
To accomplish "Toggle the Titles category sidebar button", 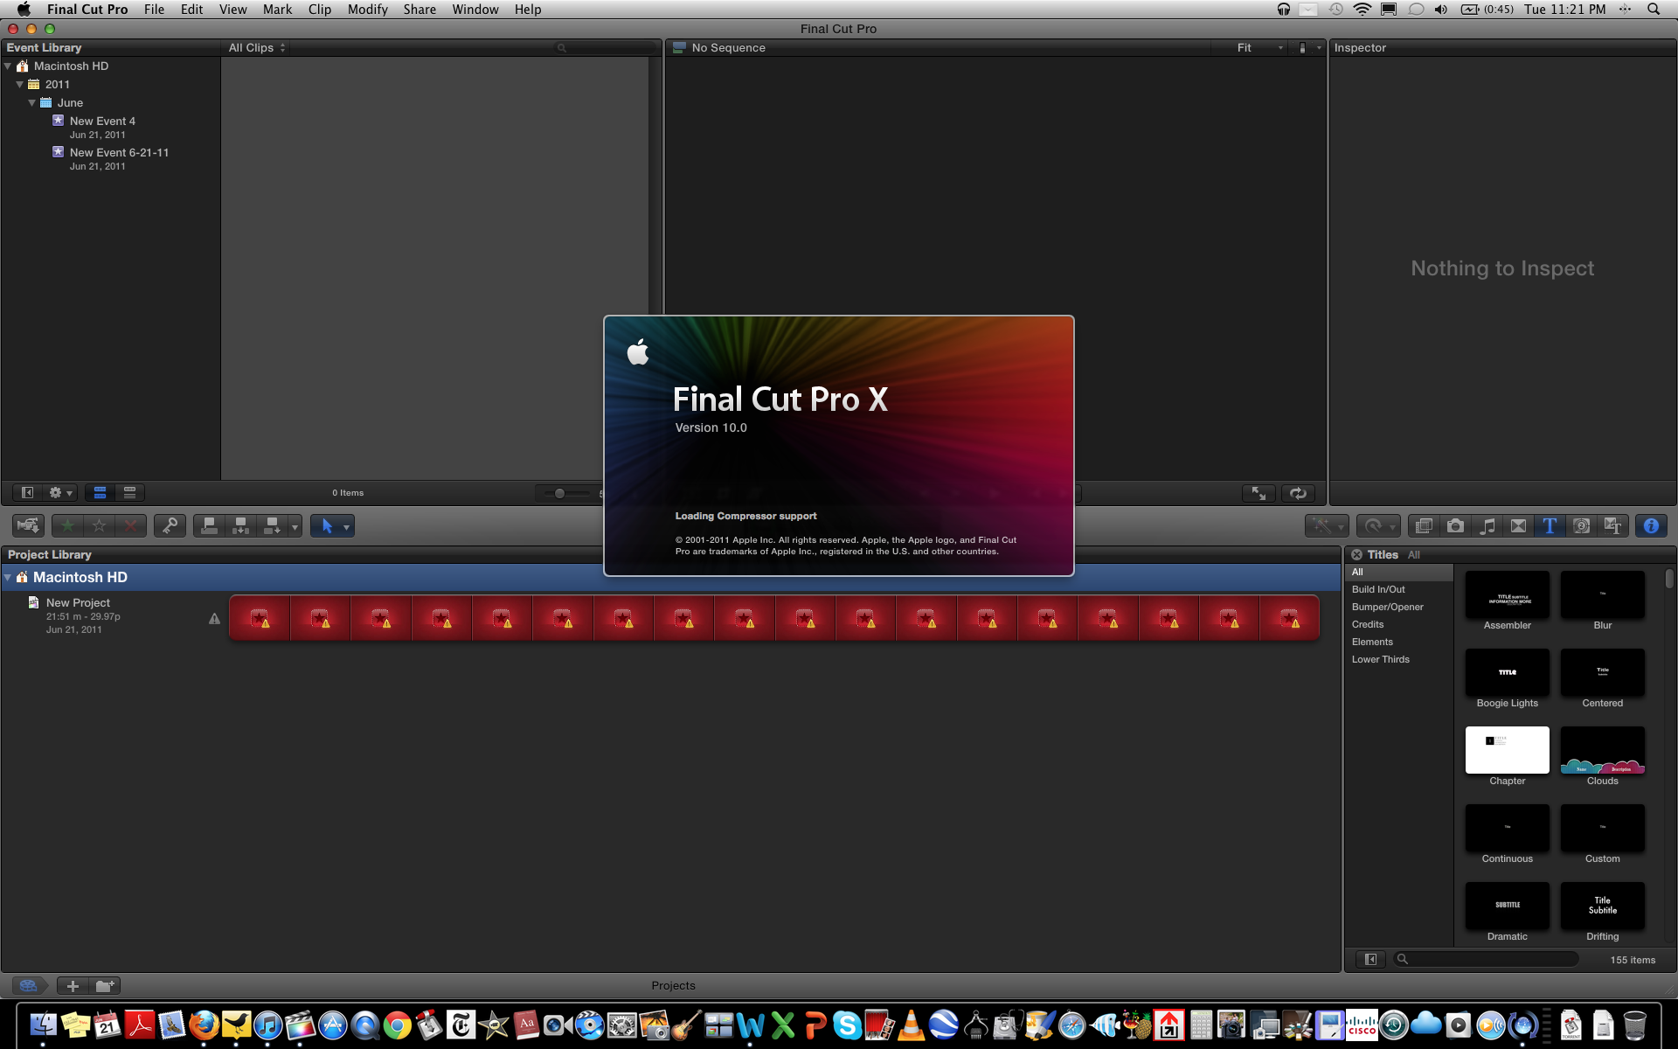I will click(x=1370, y=959).
